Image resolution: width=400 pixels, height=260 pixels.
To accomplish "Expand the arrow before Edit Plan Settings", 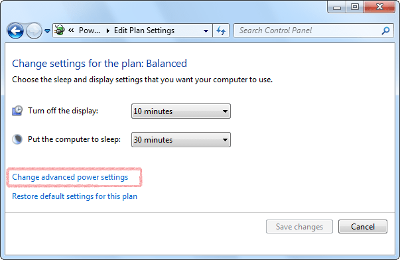I will pos(108,31).
